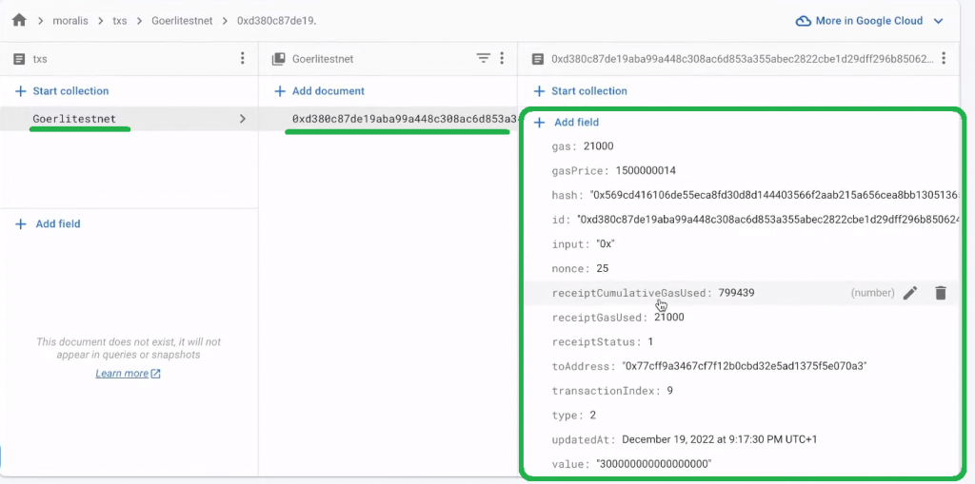Click the nonce value 25
Image resolution: width=975 pixels, height=484 pixels.
point(602,268)
